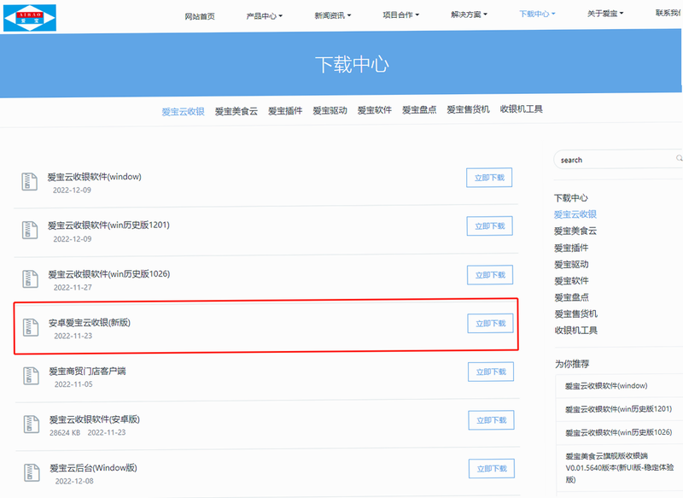683x498 pixels.
Task: Expand the 新闻资讯 dropdown menu
Action: [333, 15]
